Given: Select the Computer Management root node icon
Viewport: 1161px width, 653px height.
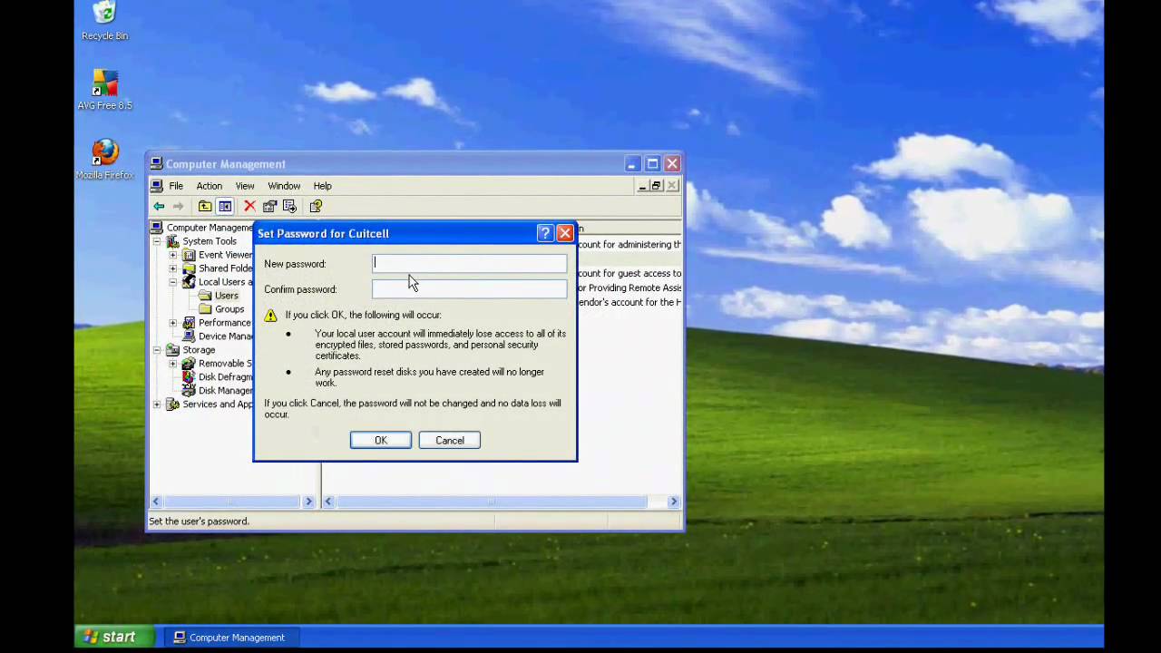Looking at the screenshot, I should point(157,228).
